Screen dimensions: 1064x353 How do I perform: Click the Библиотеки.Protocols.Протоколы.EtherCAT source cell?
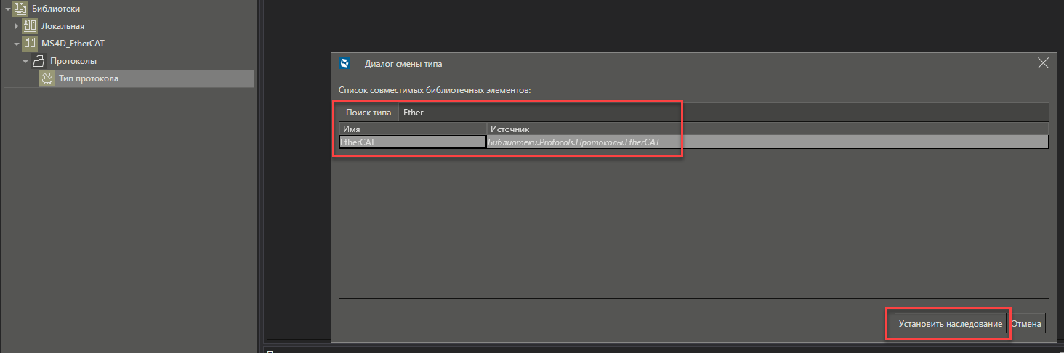(x=767, y=142)
